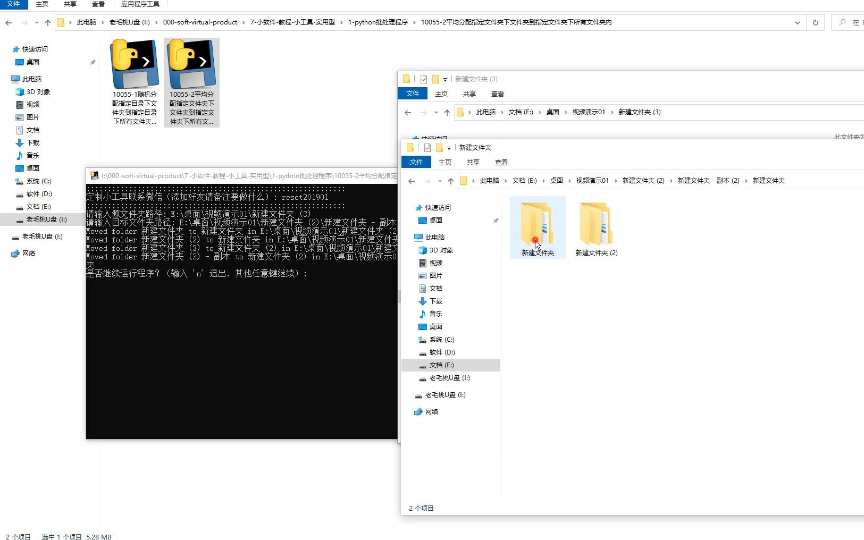Go up one level in 新建文件夹 (3) window
The width and height of the screenshot is (864, 540).
[447, 112]
